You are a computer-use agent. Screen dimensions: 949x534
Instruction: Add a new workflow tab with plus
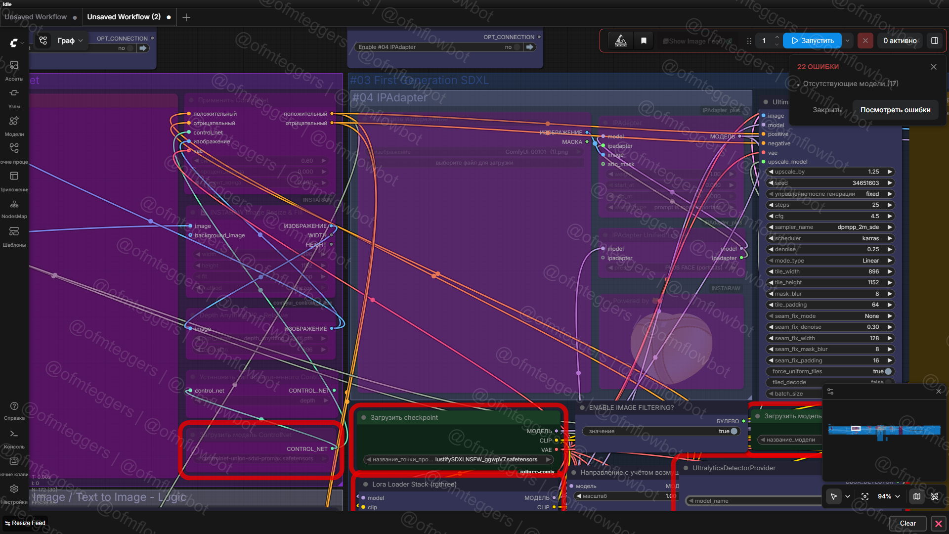[x=186, y=17]
